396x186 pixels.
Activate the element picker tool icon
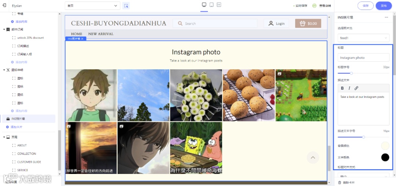point(126,6)
